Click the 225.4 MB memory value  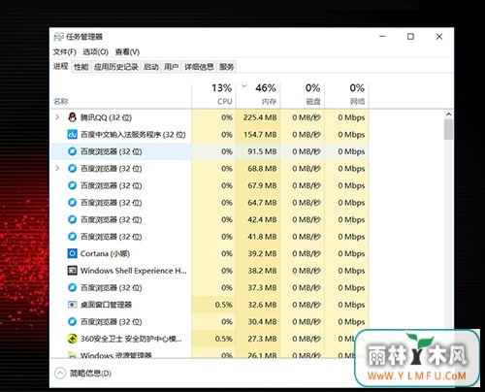260,117
